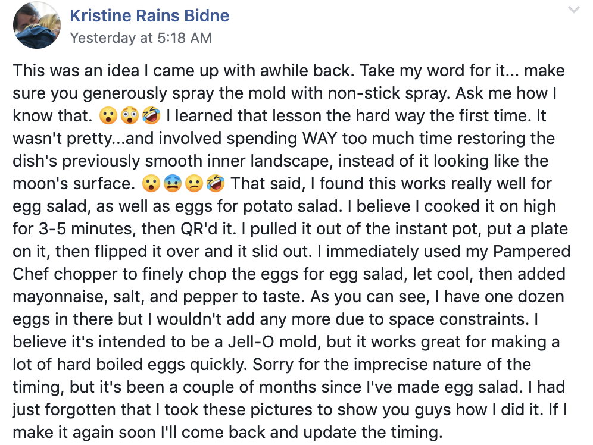The height and width of the screenshot is (445, 593).
Task: Visit the Kristine Rains Bidne profile link
Action: coord(149,15)
